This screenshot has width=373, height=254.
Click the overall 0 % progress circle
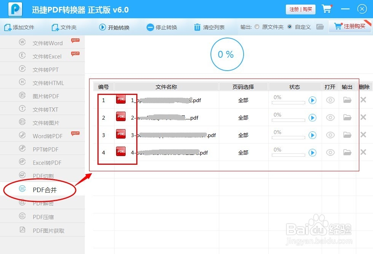pos(227,54)
